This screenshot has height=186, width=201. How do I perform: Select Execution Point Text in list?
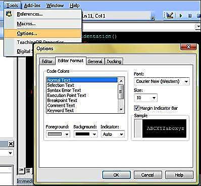82,96
